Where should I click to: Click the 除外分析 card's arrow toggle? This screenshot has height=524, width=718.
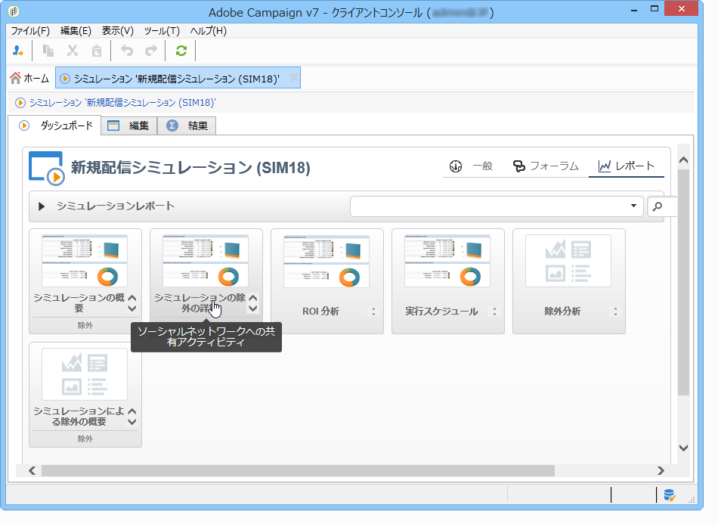click(615, 312)
